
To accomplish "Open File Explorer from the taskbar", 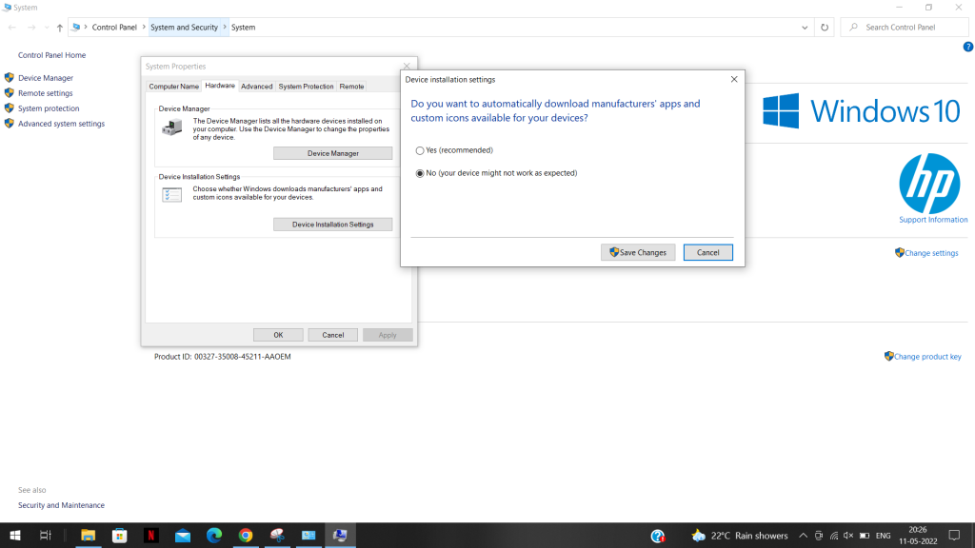I will tap(88, 536).
